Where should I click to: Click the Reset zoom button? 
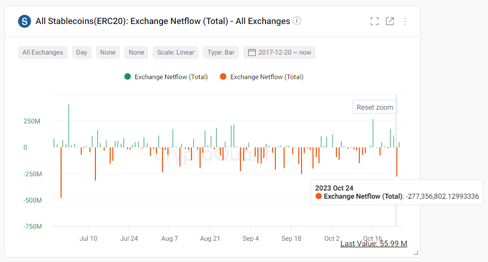coord(375,107)
